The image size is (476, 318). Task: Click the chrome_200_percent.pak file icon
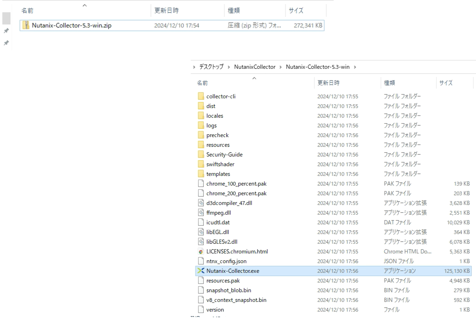tap(201, 193)
